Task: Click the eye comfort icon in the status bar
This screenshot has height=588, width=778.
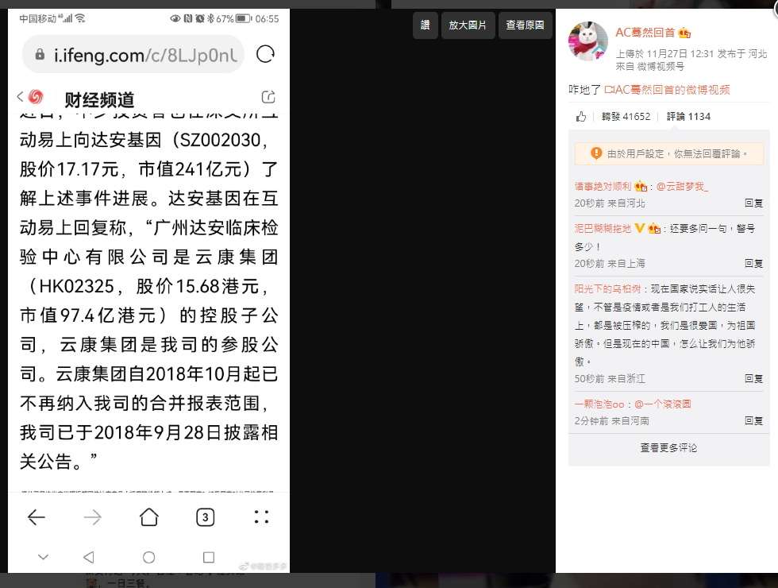Action: tap(175, 18)
